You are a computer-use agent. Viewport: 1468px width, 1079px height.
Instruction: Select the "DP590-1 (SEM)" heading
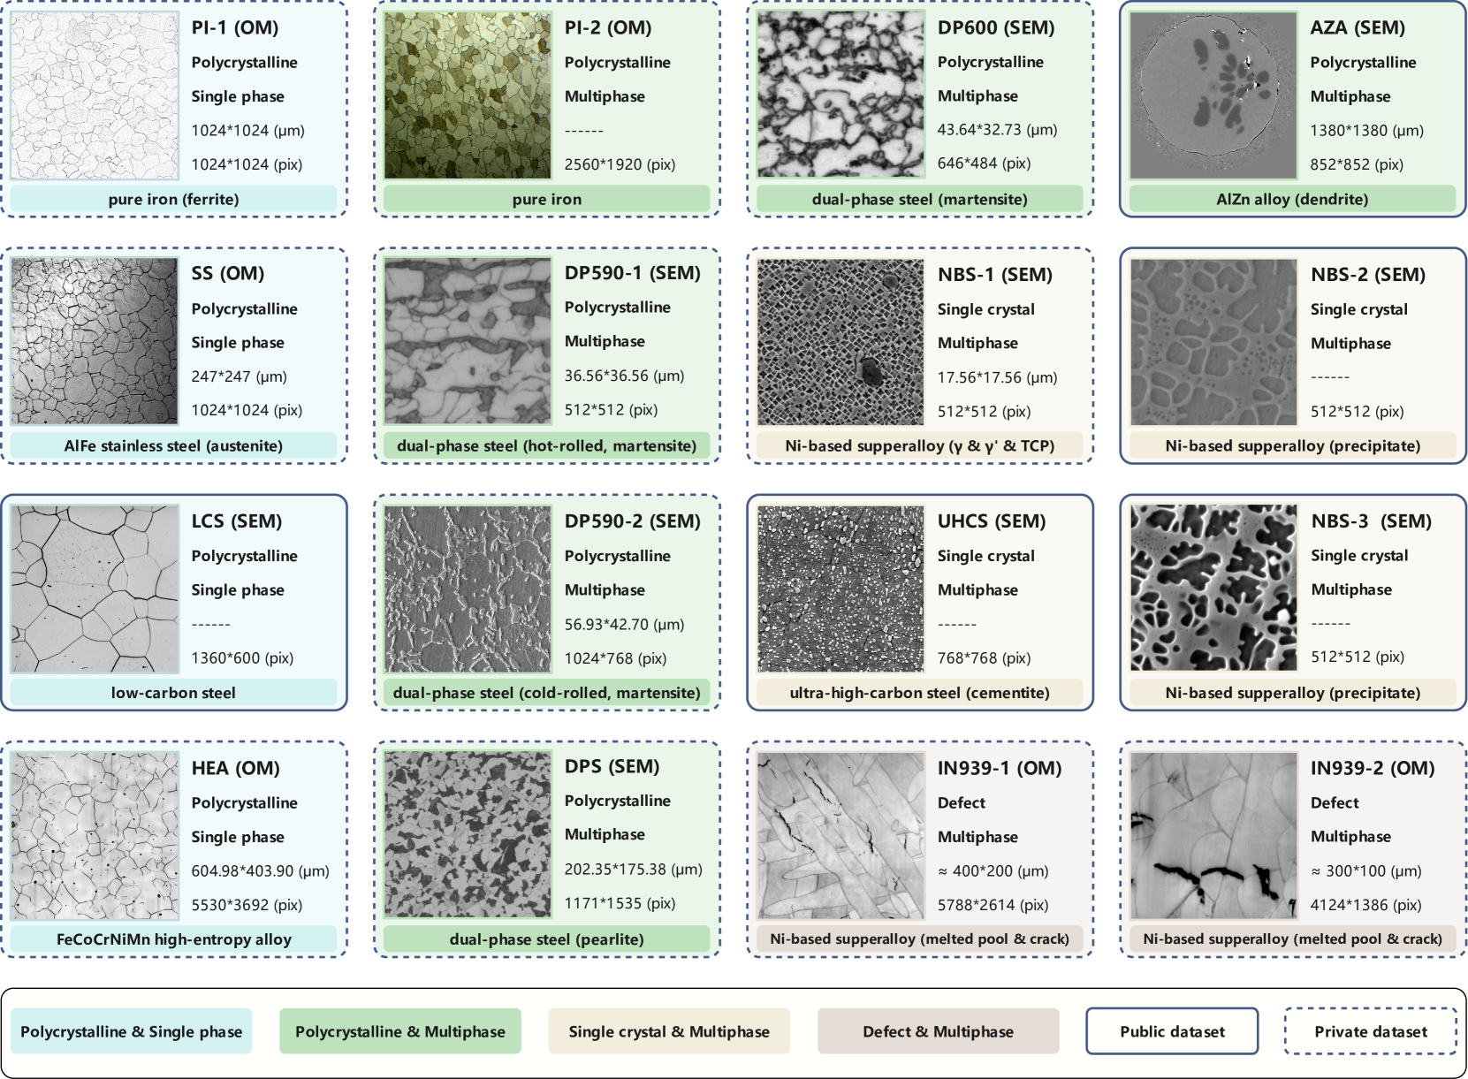pyautogui.click(x=633, y=273)
